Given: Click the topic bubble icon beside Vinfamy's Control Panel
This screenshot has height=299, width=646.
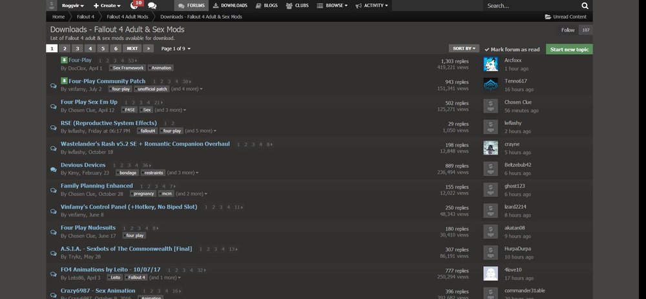Looking at the screenshot, I should point(54,211).
